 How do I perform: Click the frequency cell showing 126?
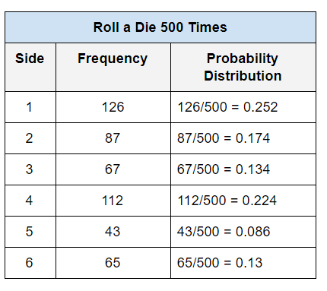[x=113, y=107]
